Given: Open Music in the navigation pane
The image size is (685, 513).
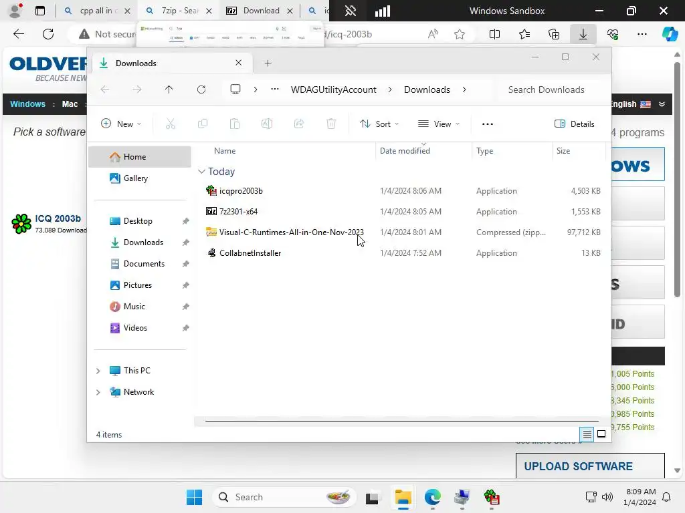Looking at the screenshot, I should pos(140,306).
